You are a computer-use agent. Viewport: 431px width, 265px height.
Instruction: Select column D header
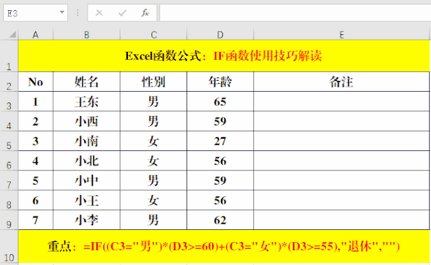point(220,34)
